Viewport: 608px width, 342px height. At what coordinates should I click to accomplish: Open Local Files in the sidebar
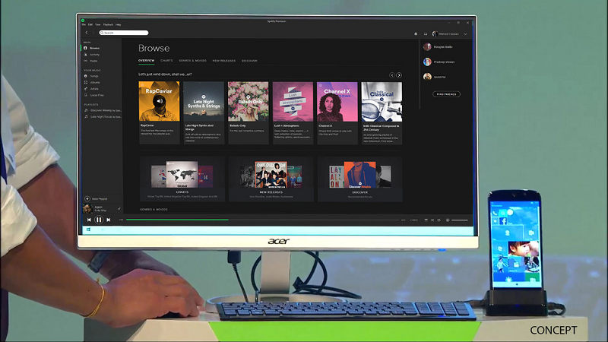97,95
